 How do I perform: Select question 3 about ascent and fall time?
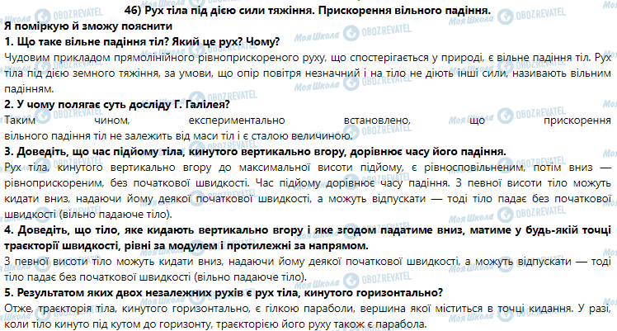(255, 152)
